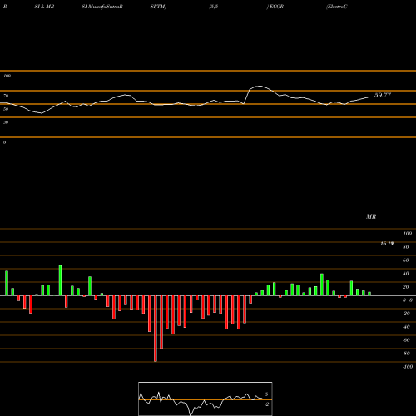This screenshot has width=416, height=416.
Task: Click the MR axis label -60
Action: click(x=406, y=340)
